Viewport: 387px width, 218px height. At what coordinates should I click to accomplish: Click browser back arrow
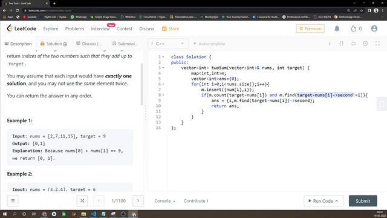[4, 10]
